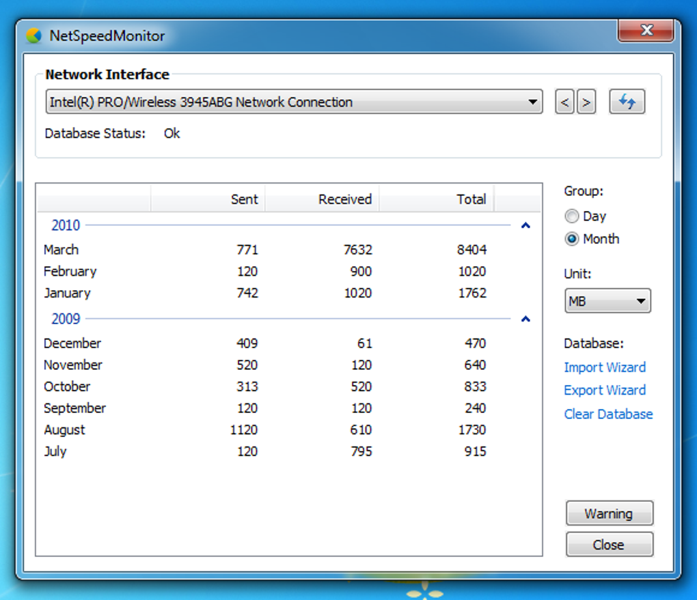This screenshot has width=697, height=600.
Task: Click January total value 1762
Action: (x=472, y=293)
